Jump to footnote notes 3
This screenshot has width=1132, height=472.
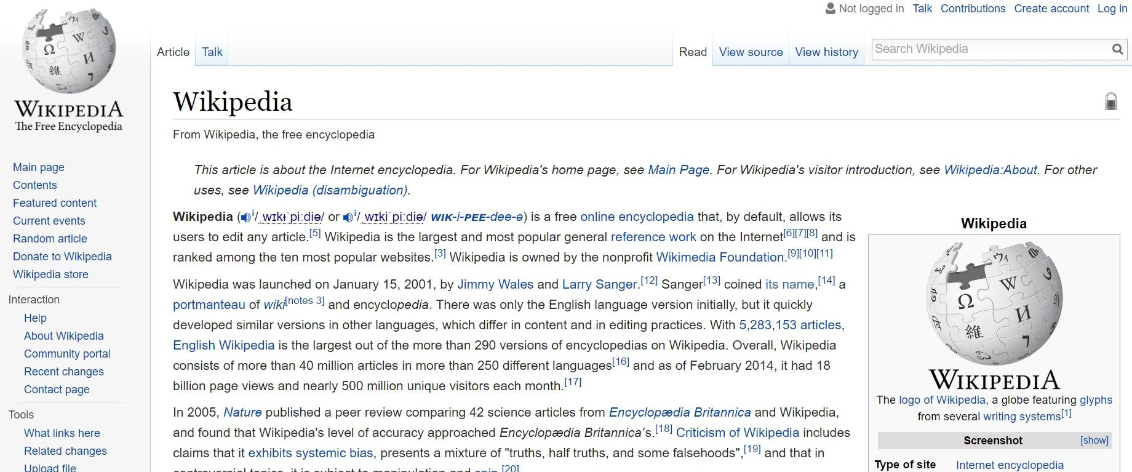[x=305, y=301]
